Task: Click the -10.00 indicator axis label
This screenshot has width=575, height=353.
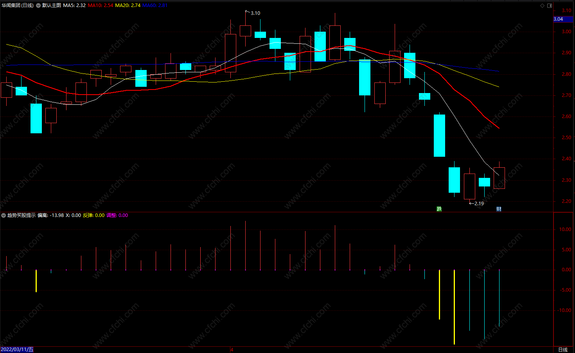Action: [564, 310]
